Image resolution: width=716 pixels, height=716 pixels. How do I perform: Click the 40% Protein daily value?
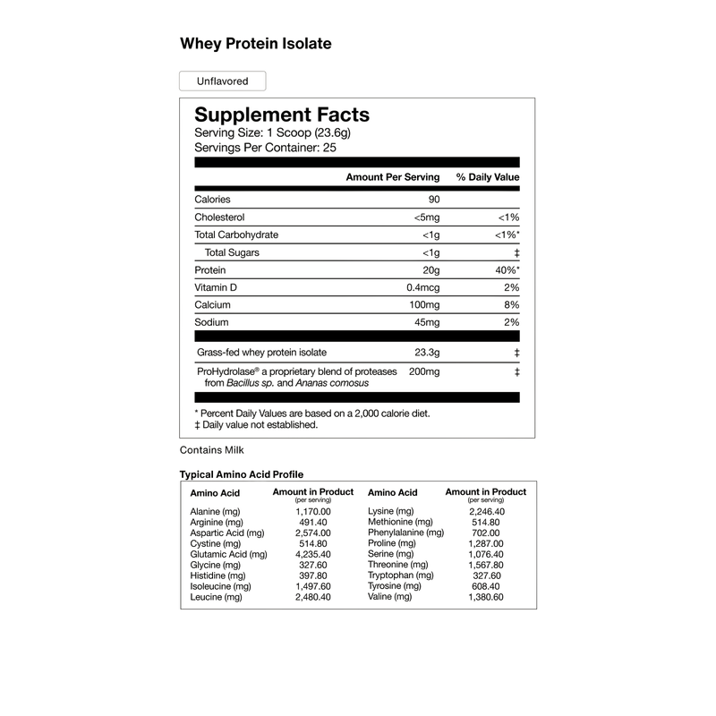(x=507, y=270)
